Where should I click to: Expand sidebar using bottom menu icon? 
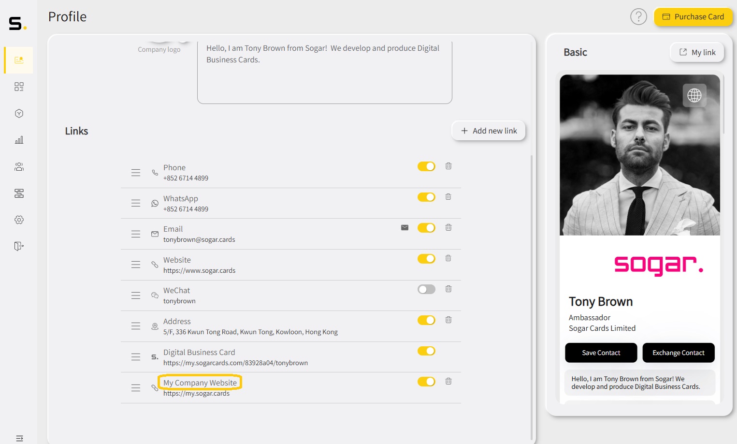click(x=19, y=438)
